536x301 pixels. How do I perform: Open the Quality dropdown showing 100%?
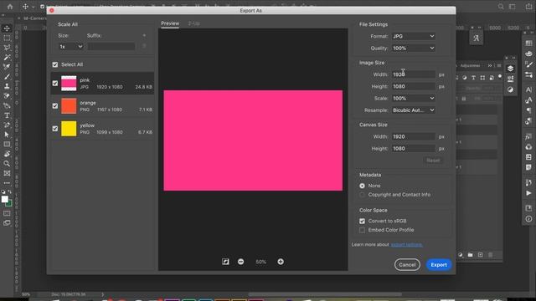click(x=413, y=48)
